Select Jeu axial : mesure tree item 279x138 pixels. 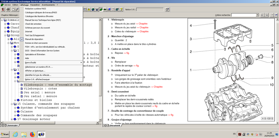coord(39,93)
